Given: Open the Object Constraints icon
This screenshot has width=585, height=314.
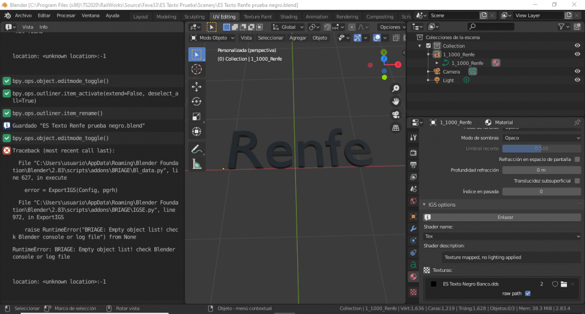Looking at the screenshot, I should 414,253.
